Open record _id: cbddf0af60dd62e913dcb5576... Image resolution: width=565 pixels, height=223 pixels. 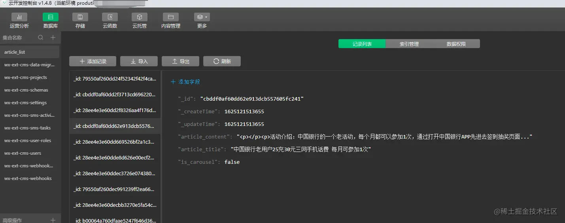tap(115, 126)
